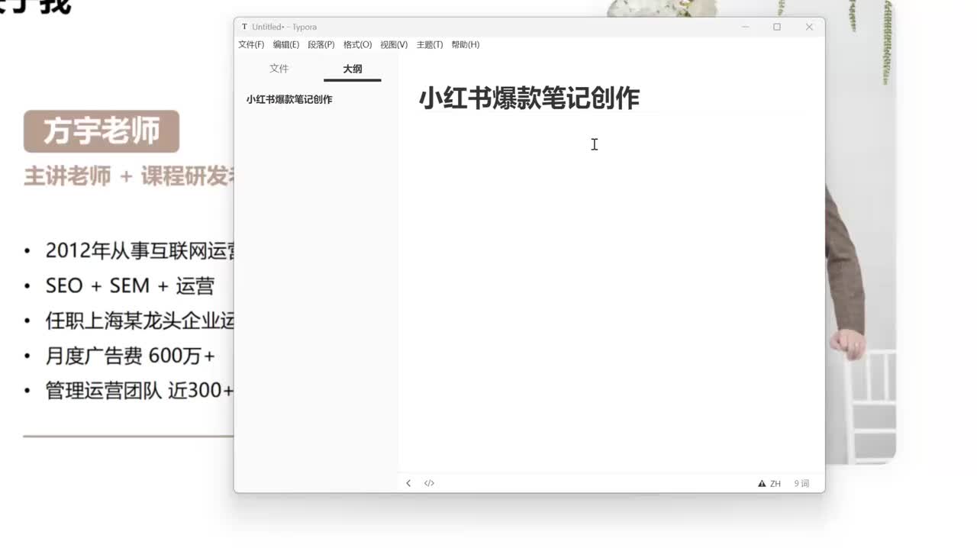The height and width of the screenshot is (548, 977).
Task: Open the 格式(O) menu
Action: coord(357,45)
